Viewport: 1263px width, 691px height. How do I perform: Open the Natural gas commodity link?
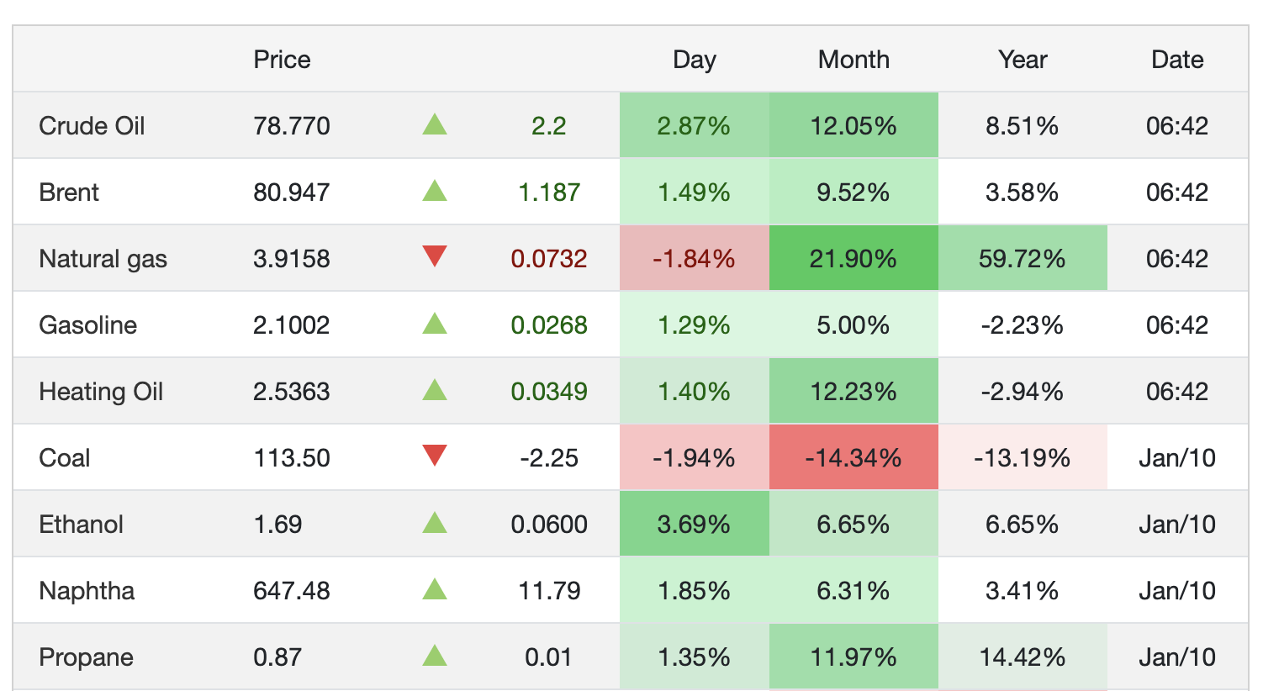tap(103, 259)
